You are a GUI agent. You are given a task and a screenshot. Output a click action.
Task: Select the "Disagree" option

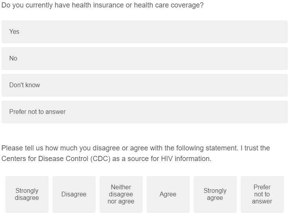pos(74,194)
